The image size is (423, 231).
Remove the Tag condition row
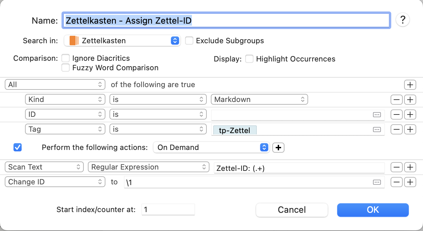click(396, 129)
